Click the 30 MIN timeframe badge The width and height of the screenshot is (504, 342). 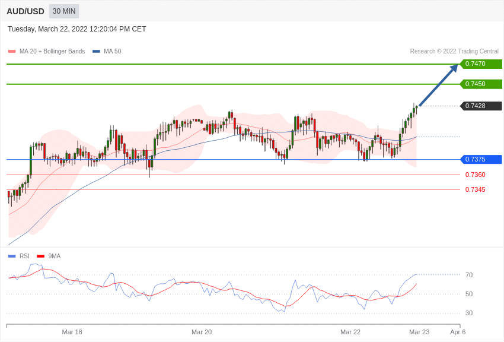tap(64, 11)
